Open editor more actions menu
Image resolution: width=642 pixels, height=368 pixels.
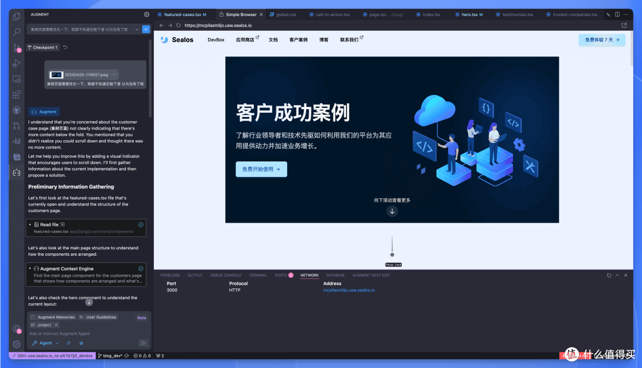click(625, 14)
